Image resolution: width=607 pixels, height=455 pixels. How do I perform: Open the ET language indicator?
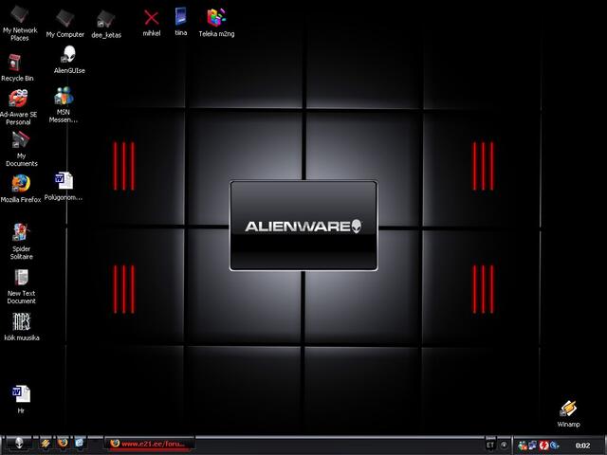tap(490, 446)
